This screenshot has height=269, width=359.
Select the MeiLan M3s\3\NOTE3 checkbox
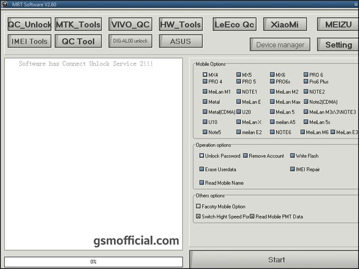pos(306,112)
